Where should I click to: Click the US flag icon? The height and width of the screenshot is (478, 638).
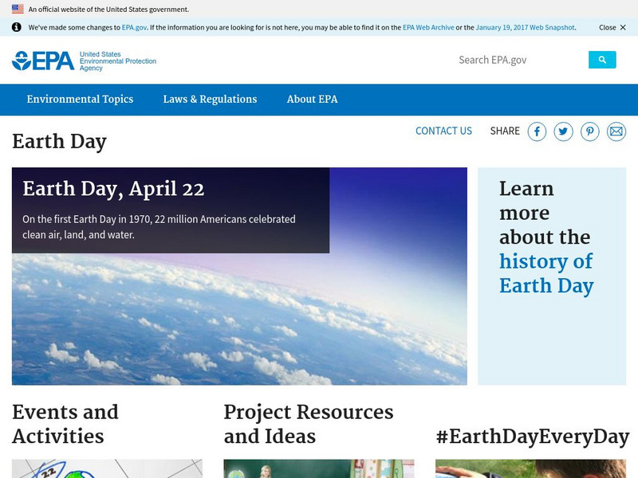pos(18,9)
